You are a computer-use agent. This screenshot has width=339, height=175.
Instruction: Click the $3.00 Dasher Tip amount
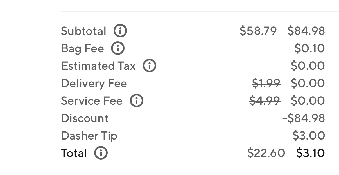pyautogui.click(x=309, y=136)
